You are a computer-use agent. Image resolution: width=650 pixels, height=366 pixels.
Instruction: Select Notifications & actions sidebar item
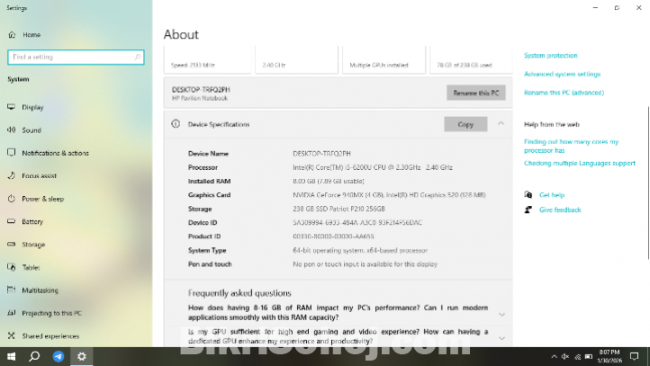click(55, 153)
